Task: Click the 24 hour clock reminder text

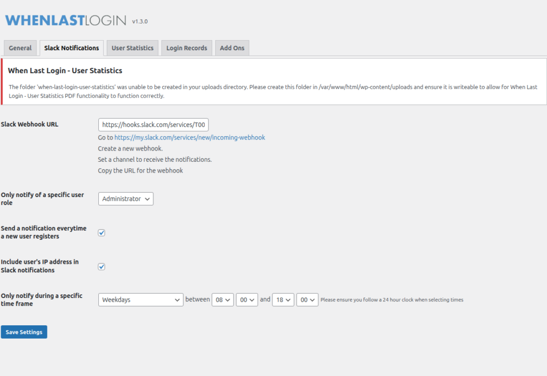Action: 392,300
